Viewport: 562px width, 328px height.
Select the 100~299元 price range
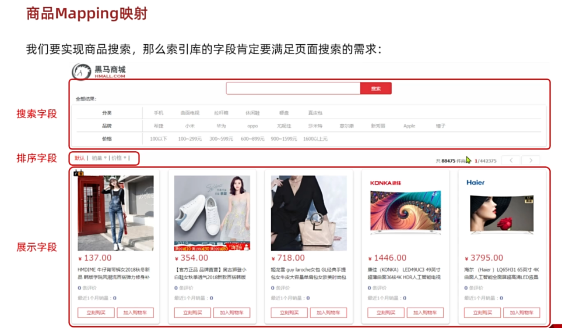tap(190, 139)
